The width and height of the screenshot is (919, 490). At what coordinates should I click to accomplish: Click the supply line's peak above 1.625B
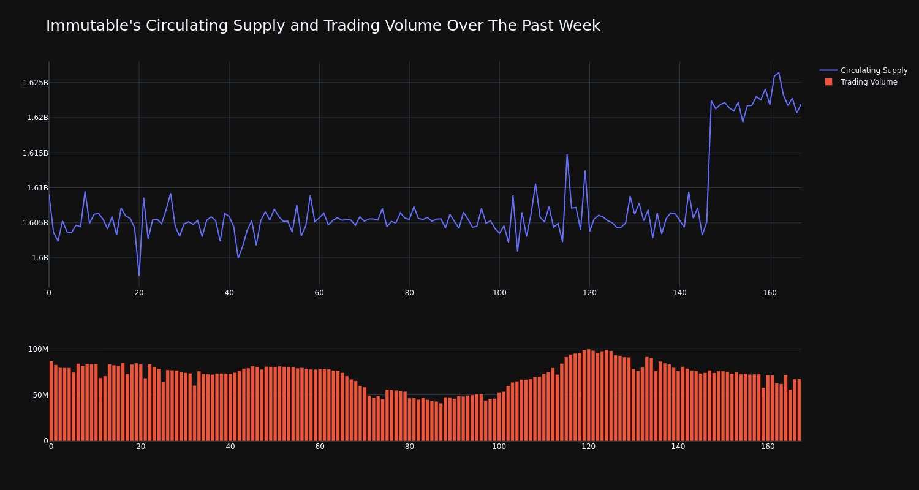(779, 72)
